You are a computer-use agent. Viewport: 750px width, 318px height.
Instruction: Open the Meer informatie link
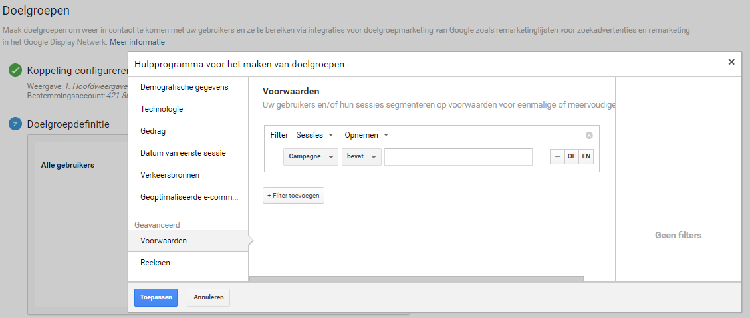coord(137,42)
